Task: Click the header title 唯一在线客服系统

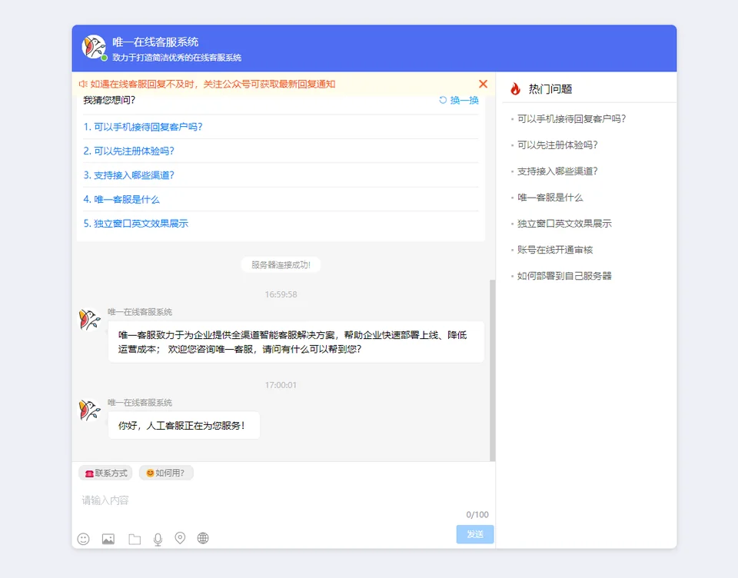Action: click(155, 42)
